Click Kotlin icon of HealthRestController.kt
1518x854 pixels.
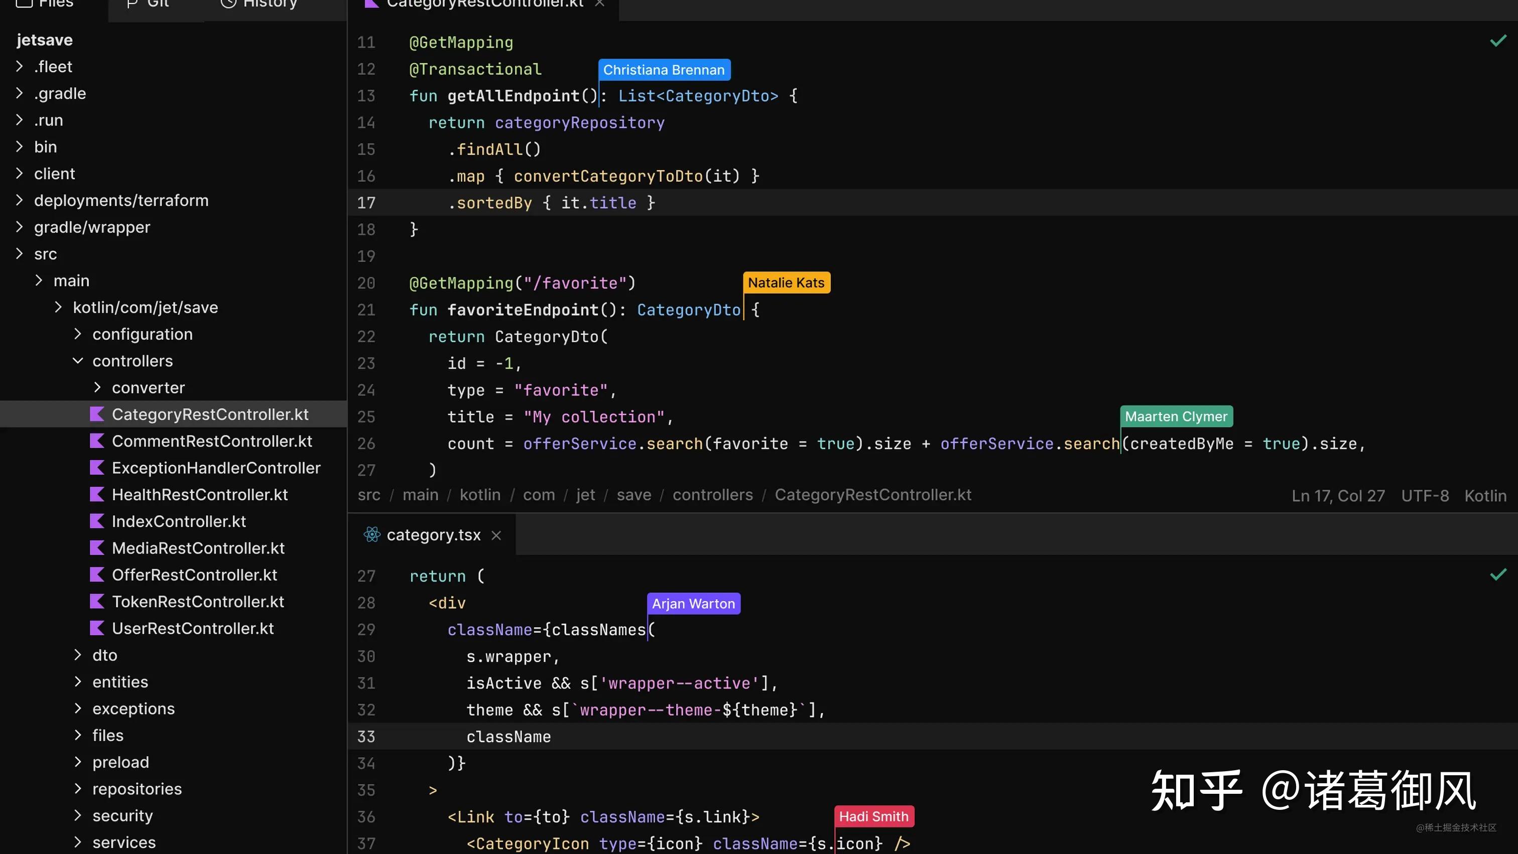point(97,495)
